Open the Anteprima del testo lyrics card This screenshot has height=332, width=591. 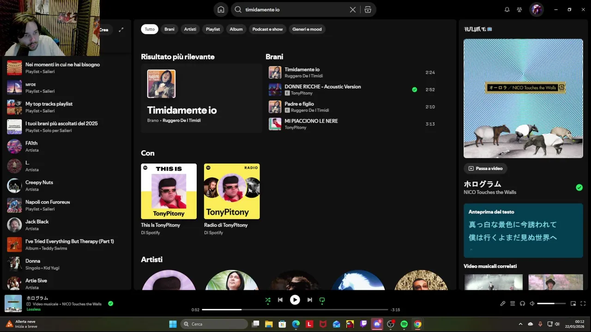[523, 231]
